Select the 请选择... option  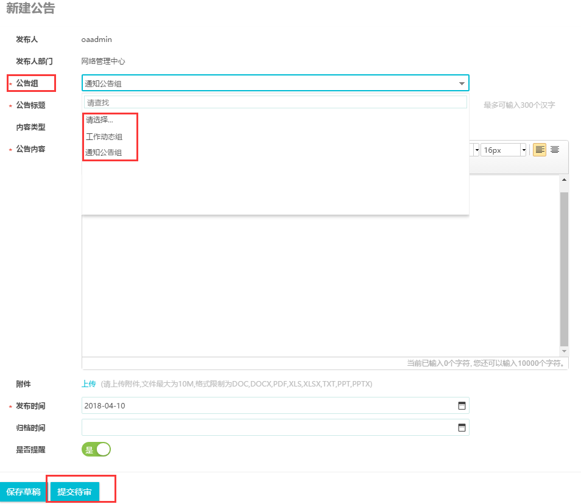pos(99,120)
